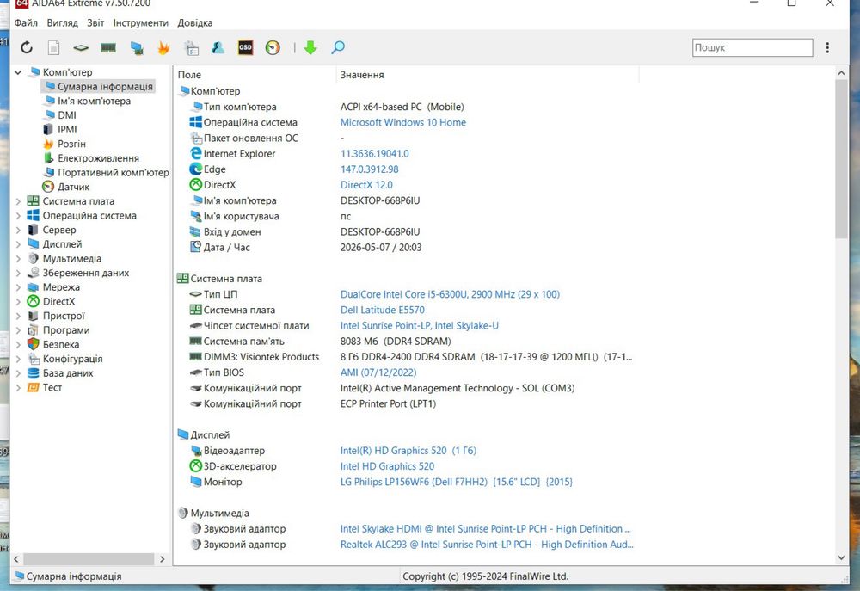
Task: Open the OSD panel toolbar icon
Action: 245,47
